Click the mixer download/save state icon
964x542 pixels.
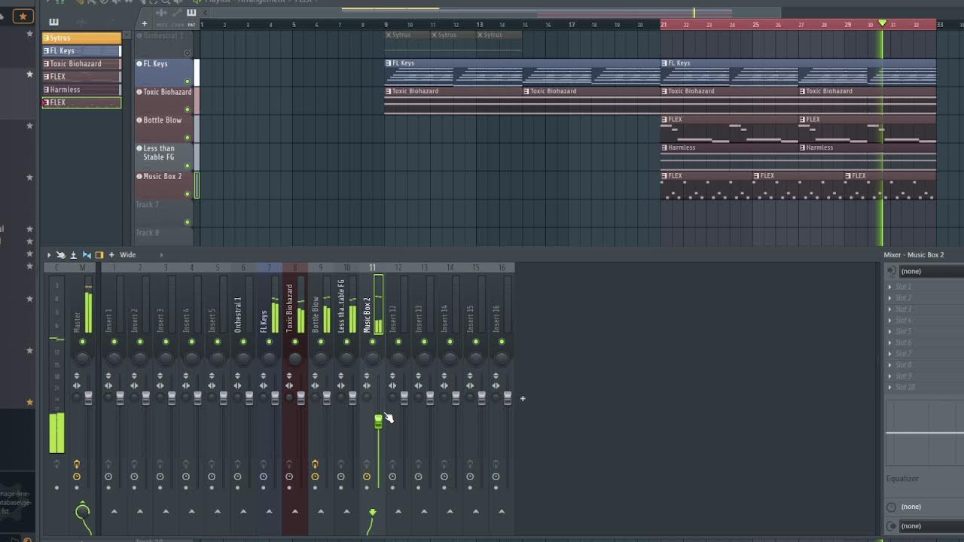pyautogui.click(x=73, y=255)
